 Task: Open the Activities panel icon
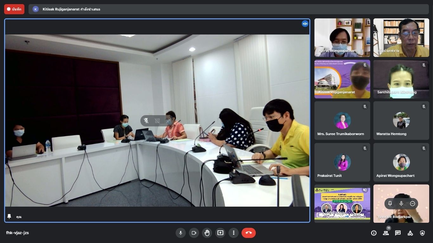point(410,233)
